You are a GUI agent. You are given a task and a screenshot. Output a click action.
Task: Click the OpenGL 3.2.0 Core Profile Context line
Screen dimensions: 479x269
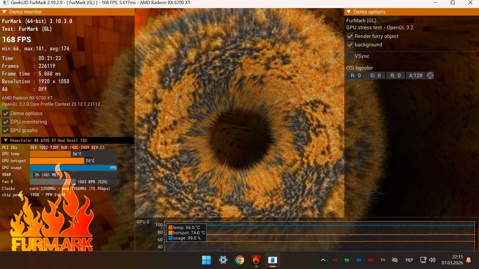click(x=53, y=104)
